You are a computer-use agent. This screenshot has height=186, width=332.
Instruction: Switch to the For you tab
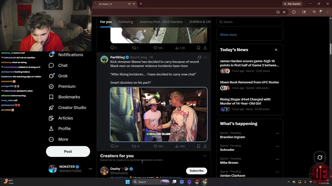(106, 22)
